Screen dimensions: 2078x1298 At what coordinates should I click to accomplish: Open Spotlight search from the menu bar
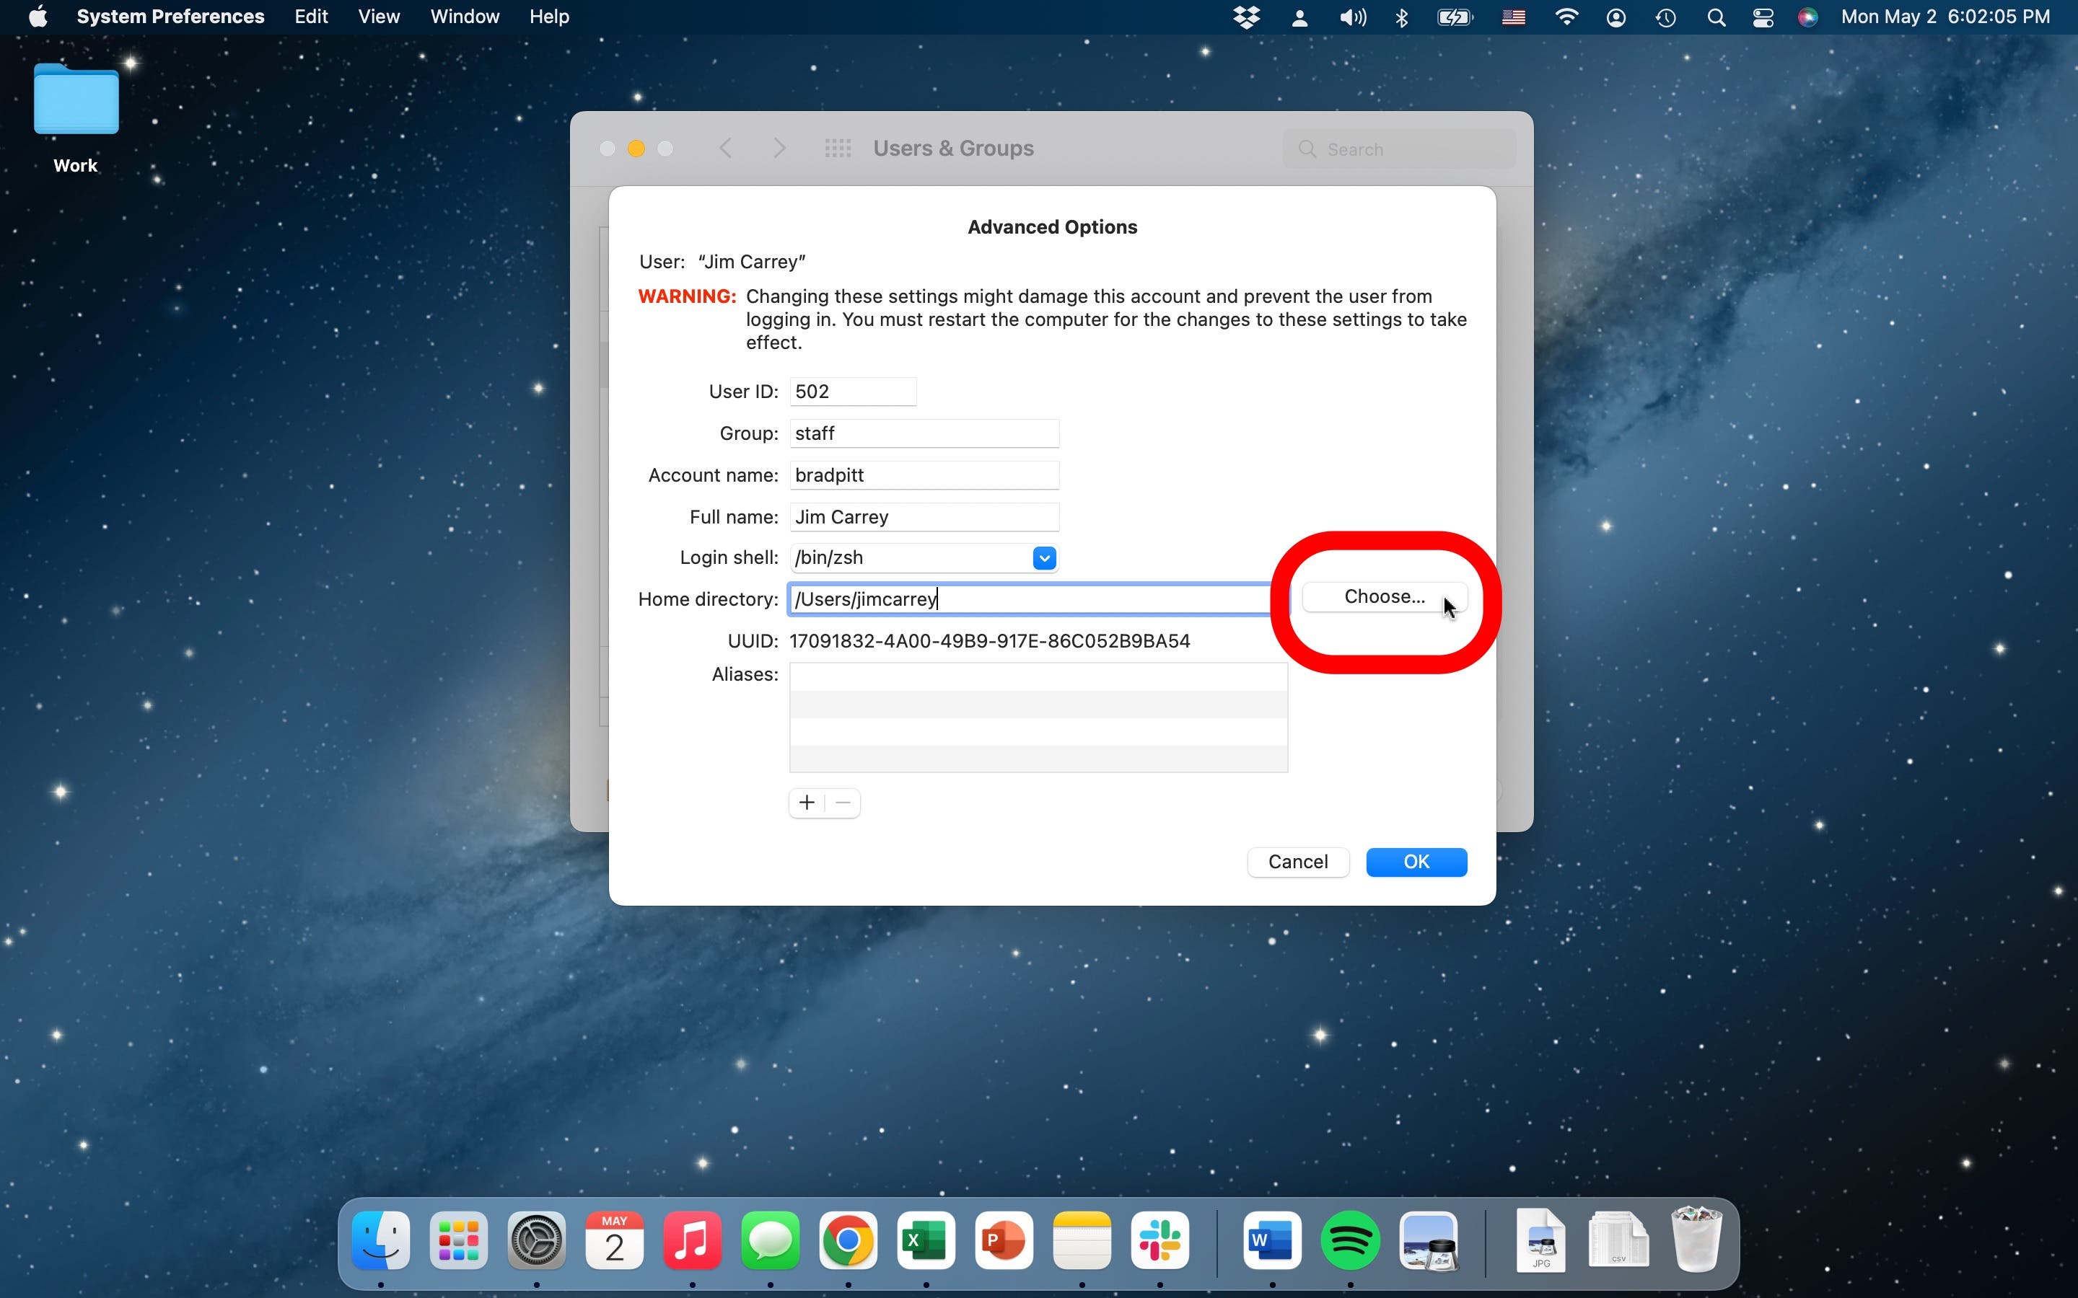point(1716,17)
